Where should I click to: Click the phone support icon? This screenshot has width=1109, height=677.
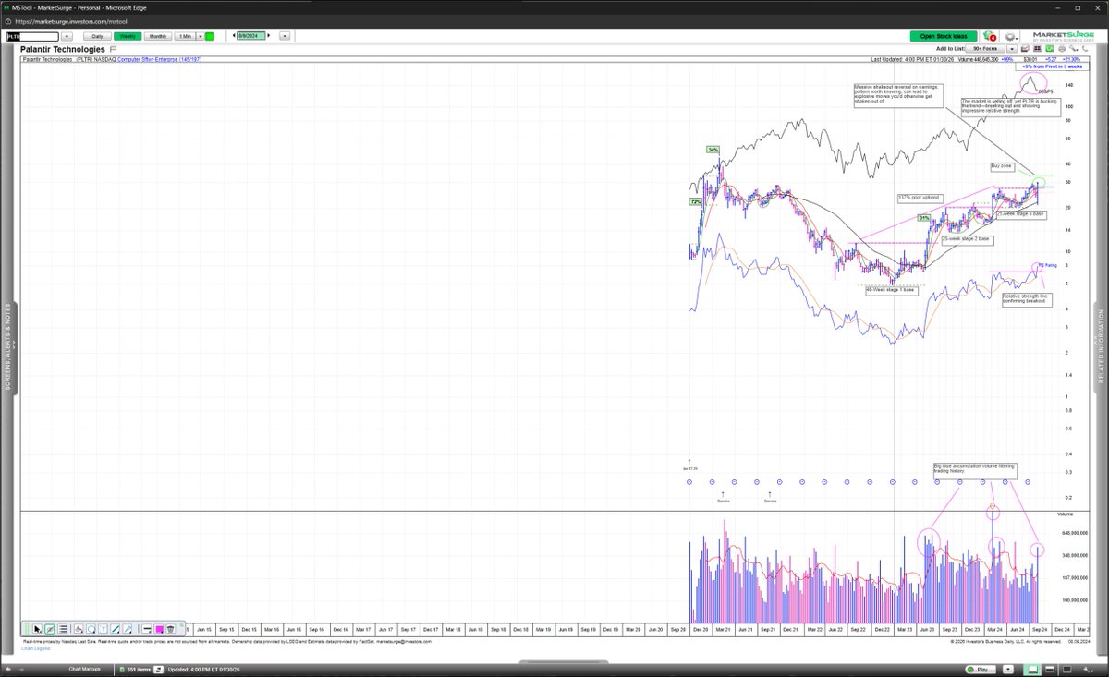tap(1085, 49)
